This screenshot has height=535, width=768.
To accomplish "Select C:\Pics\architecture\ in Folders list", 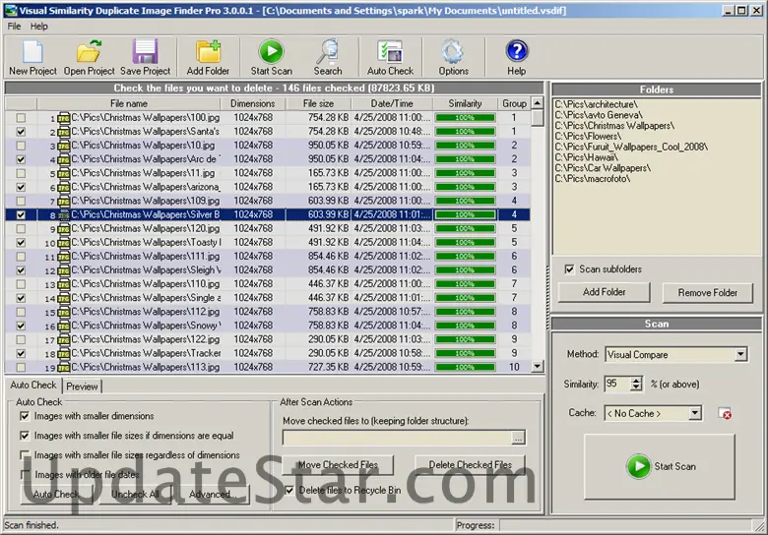I will pyautogui.click(x=596, y=104).
